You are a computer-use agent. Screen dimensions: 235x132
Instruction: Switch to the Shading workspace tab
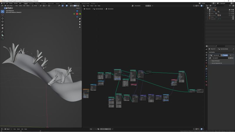tap(57, 4)
